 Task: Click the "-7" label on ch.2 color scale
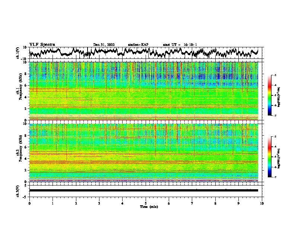pyautogui.click(x=275, y=177)
